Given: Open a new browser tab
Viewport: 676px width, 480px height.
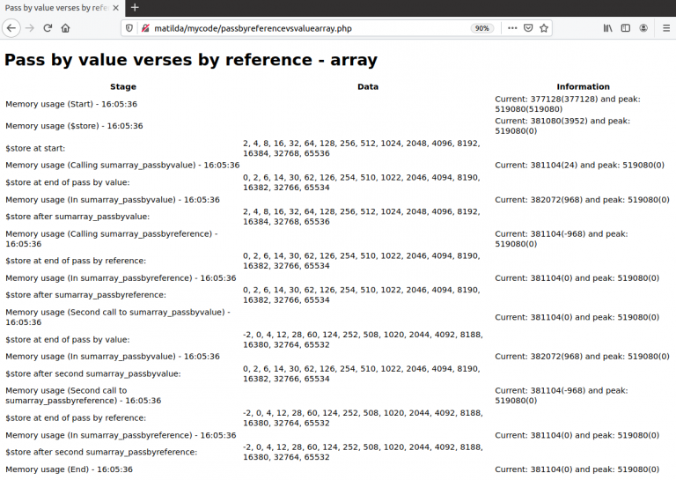Looking at the screenshot, I should pos(135,7).
